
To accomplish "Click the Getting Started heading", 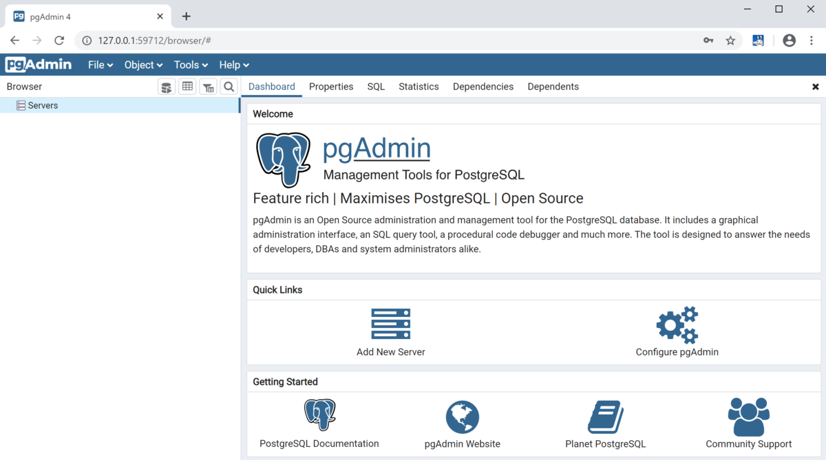I will tap(285, 382).
